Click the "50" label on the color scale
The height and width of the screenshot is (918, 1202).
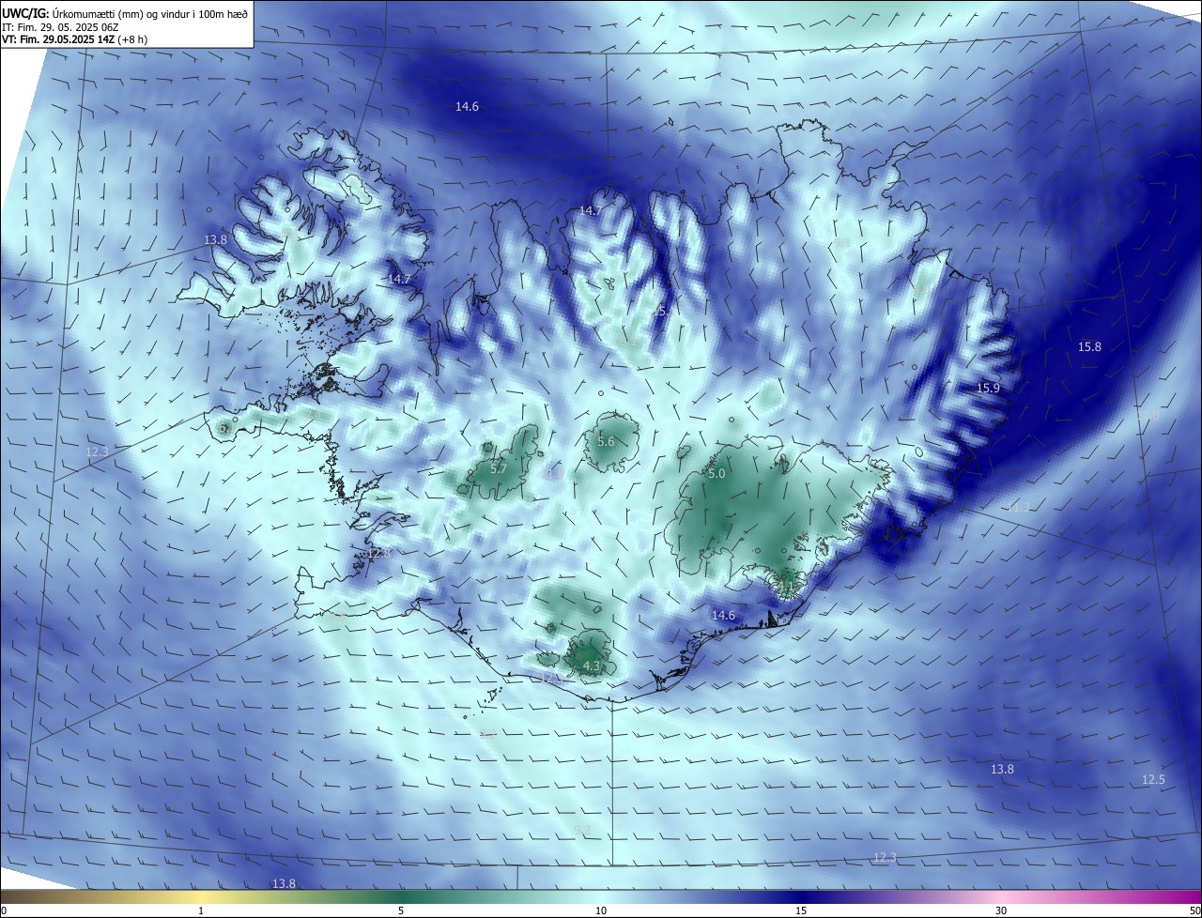pyautogui.click(x=1194, y=910)
